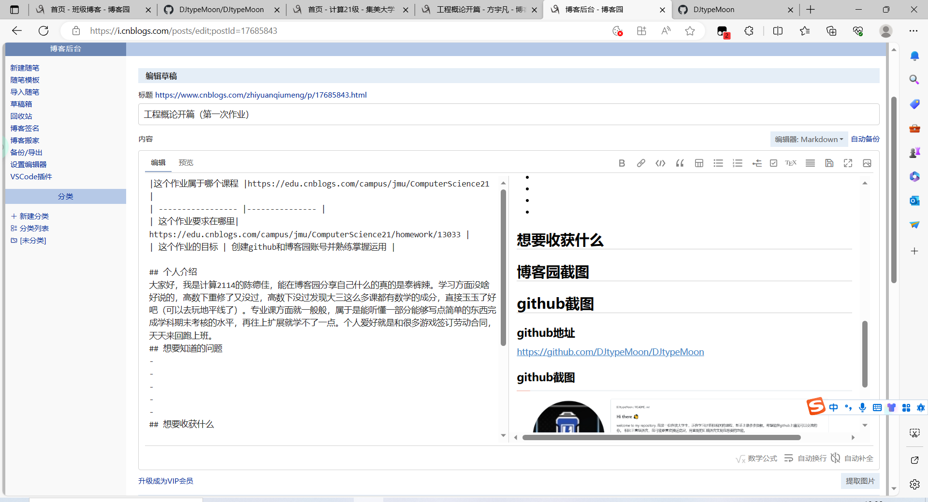Open Edge settings and more menu
The width and height of the screenshot is (928, 502).
click(913, 31)
